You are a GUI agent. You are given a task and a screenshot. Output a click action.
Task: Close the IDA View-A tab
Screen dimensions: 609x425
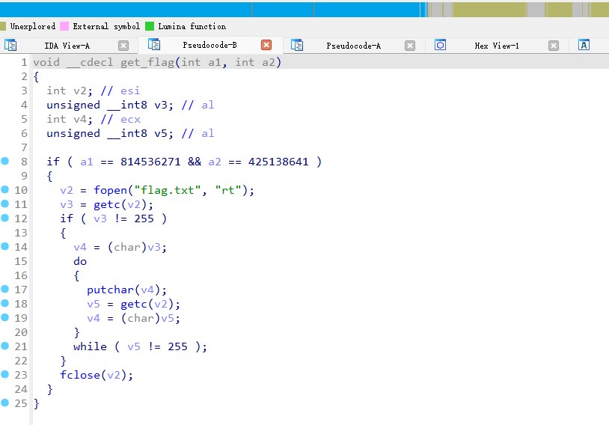123,46
